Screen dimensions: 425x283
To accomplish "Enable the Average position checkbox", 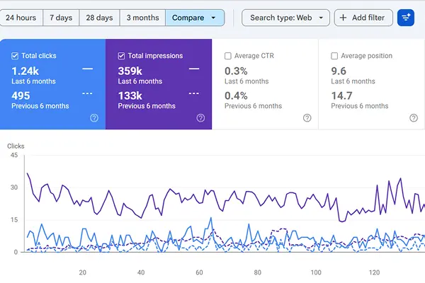I will pos(334,56).
